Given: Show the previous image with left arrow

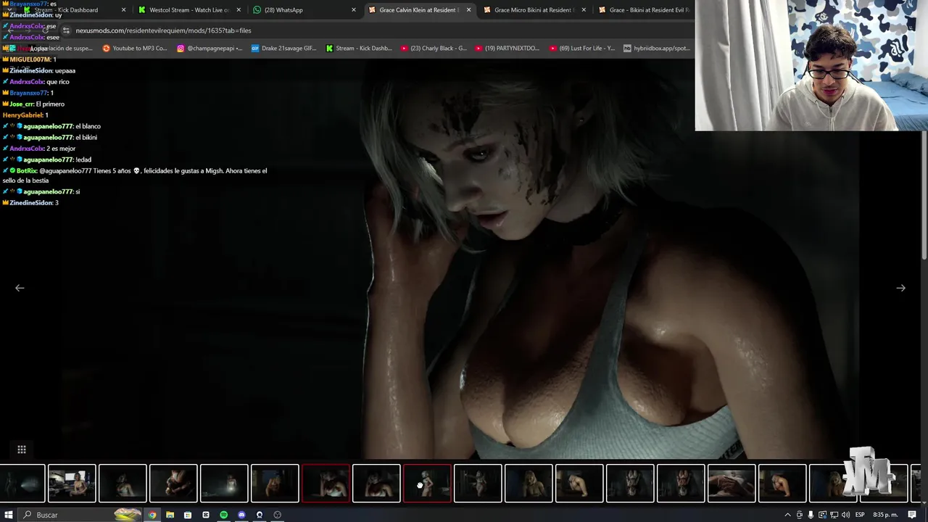Looking at the screenshot, I should point(20,288).
